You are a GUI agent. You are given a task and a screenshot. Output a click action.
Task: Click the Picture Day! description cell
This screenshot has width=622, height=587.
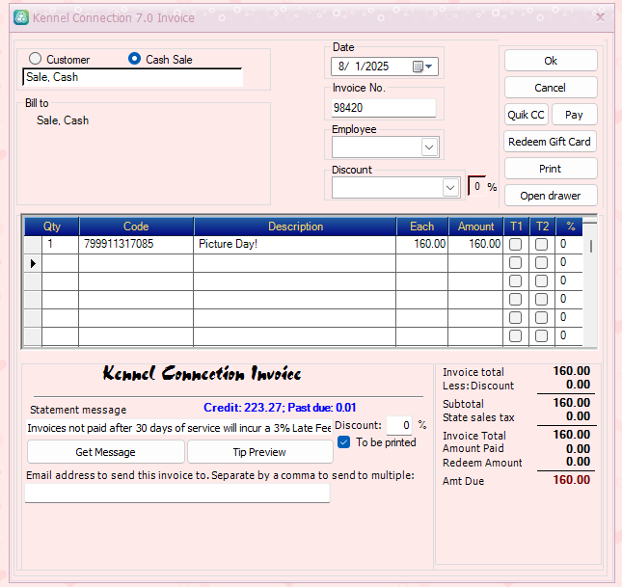coord(294,244)
